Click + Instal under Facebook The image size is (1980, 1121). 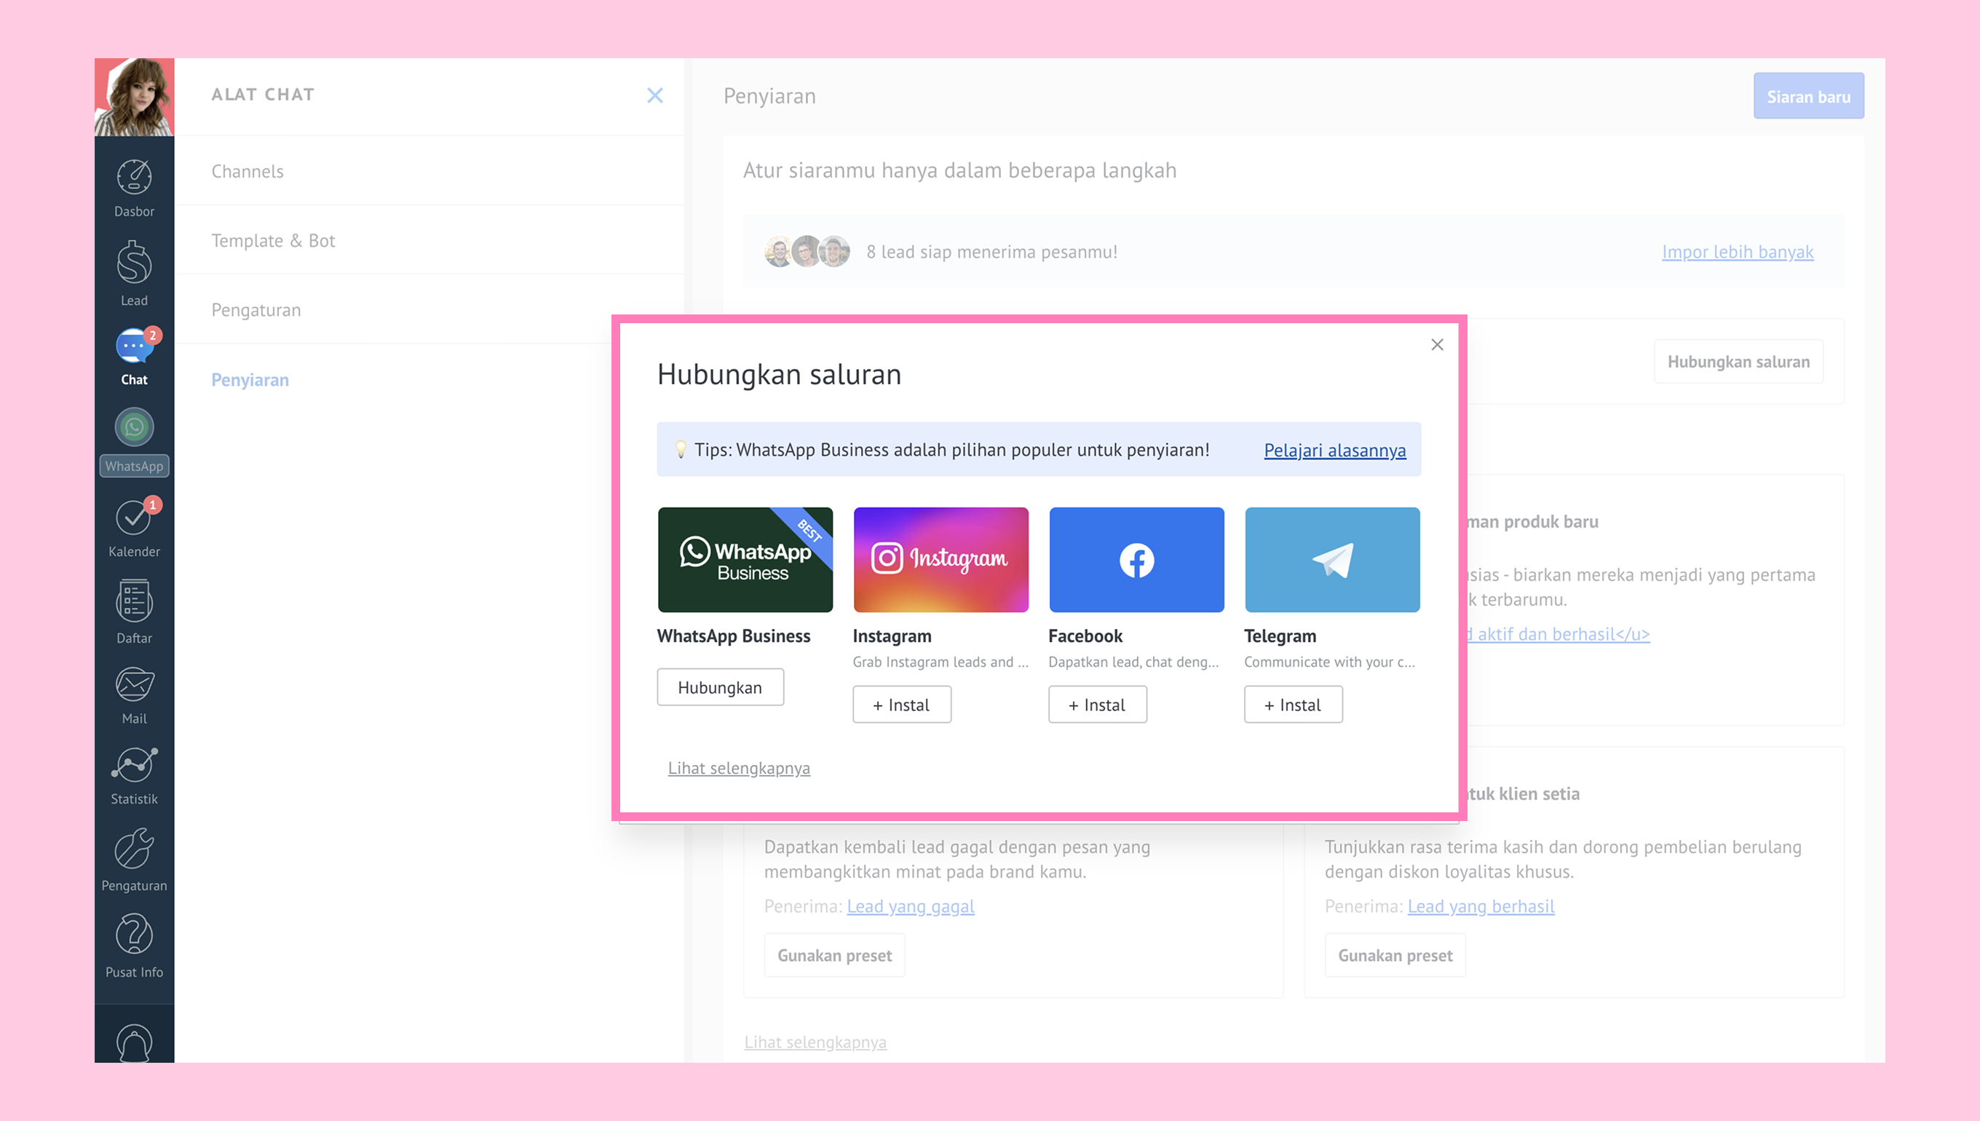pyautogui.click(x=1097, y=705)
